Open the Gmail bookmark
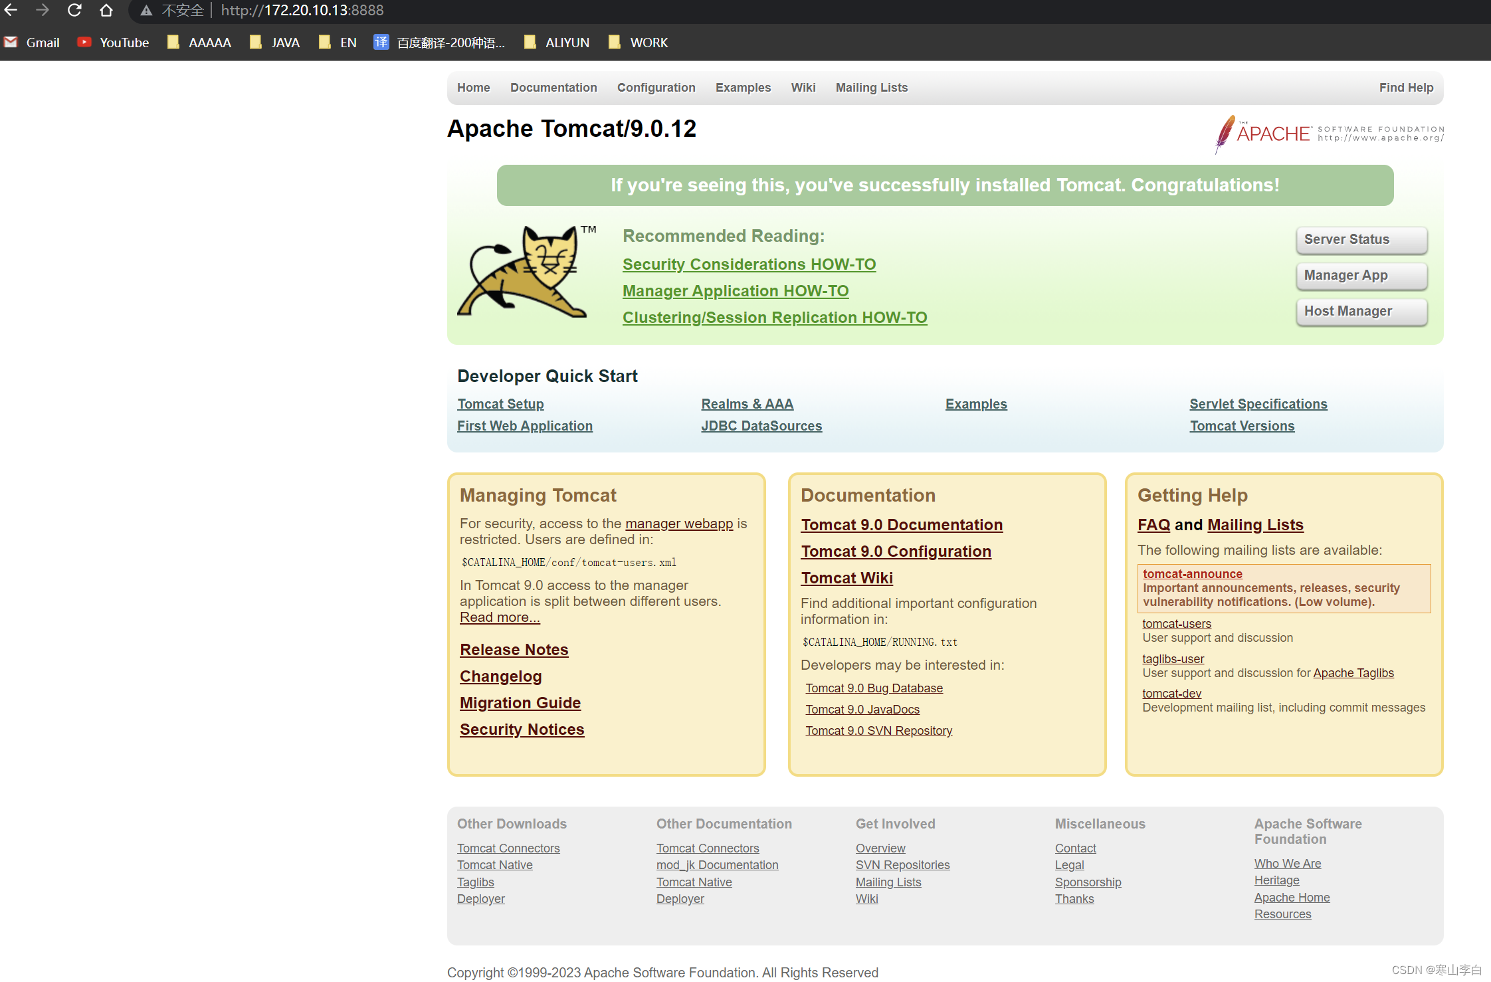The height and width of the screenshot is (982, 1491). click(32, 43)
